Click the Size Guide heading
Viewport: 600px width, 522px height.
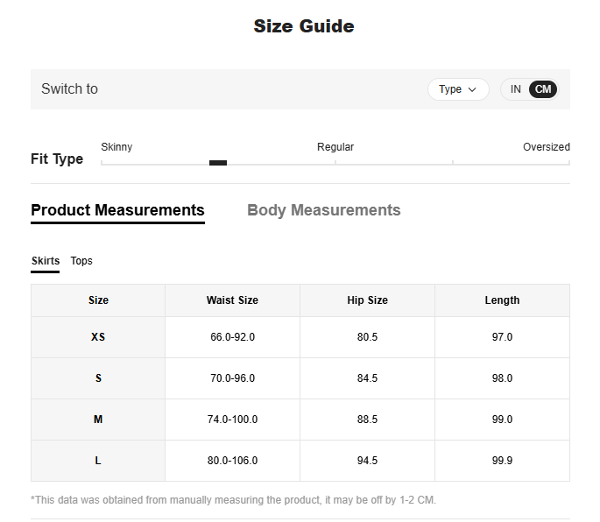coord(304,26)
